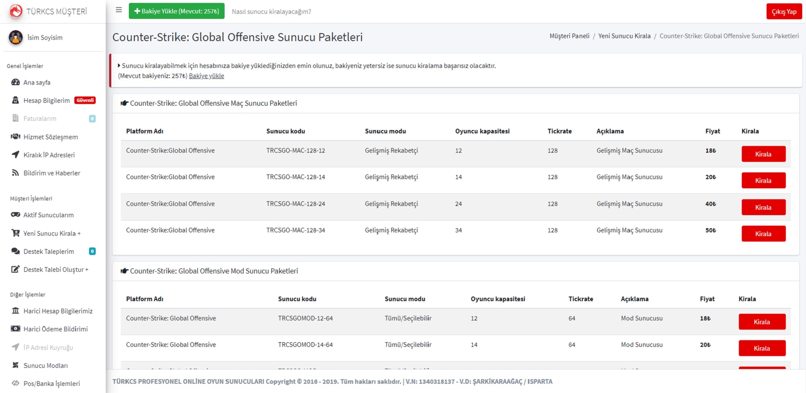Open Sunucu Modları menu item
806x393 pixels.
pos(45,365)
